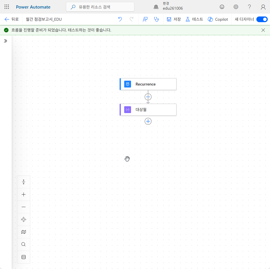The width and height of the screenshot is (270, 269).
Task: Click the bottom stacked-panel canvas control
Action: (24, 257)
